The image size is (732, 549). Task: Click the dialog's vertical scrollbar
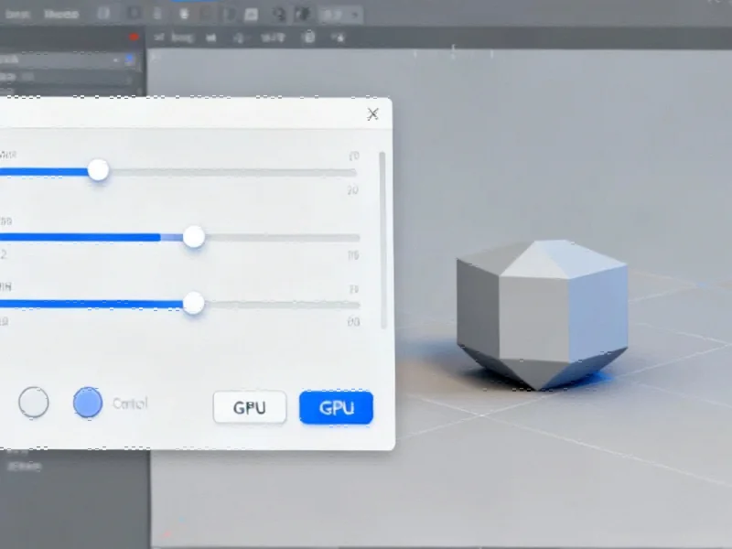(382, 238)
